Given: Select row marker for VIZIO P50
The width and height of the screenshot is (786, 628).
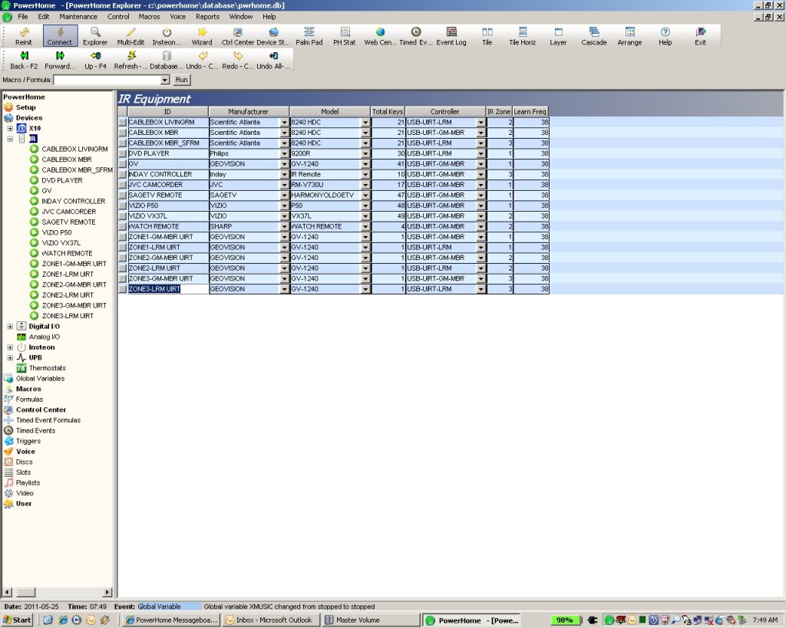Looking at the screenshot, I should click(122, 205).
